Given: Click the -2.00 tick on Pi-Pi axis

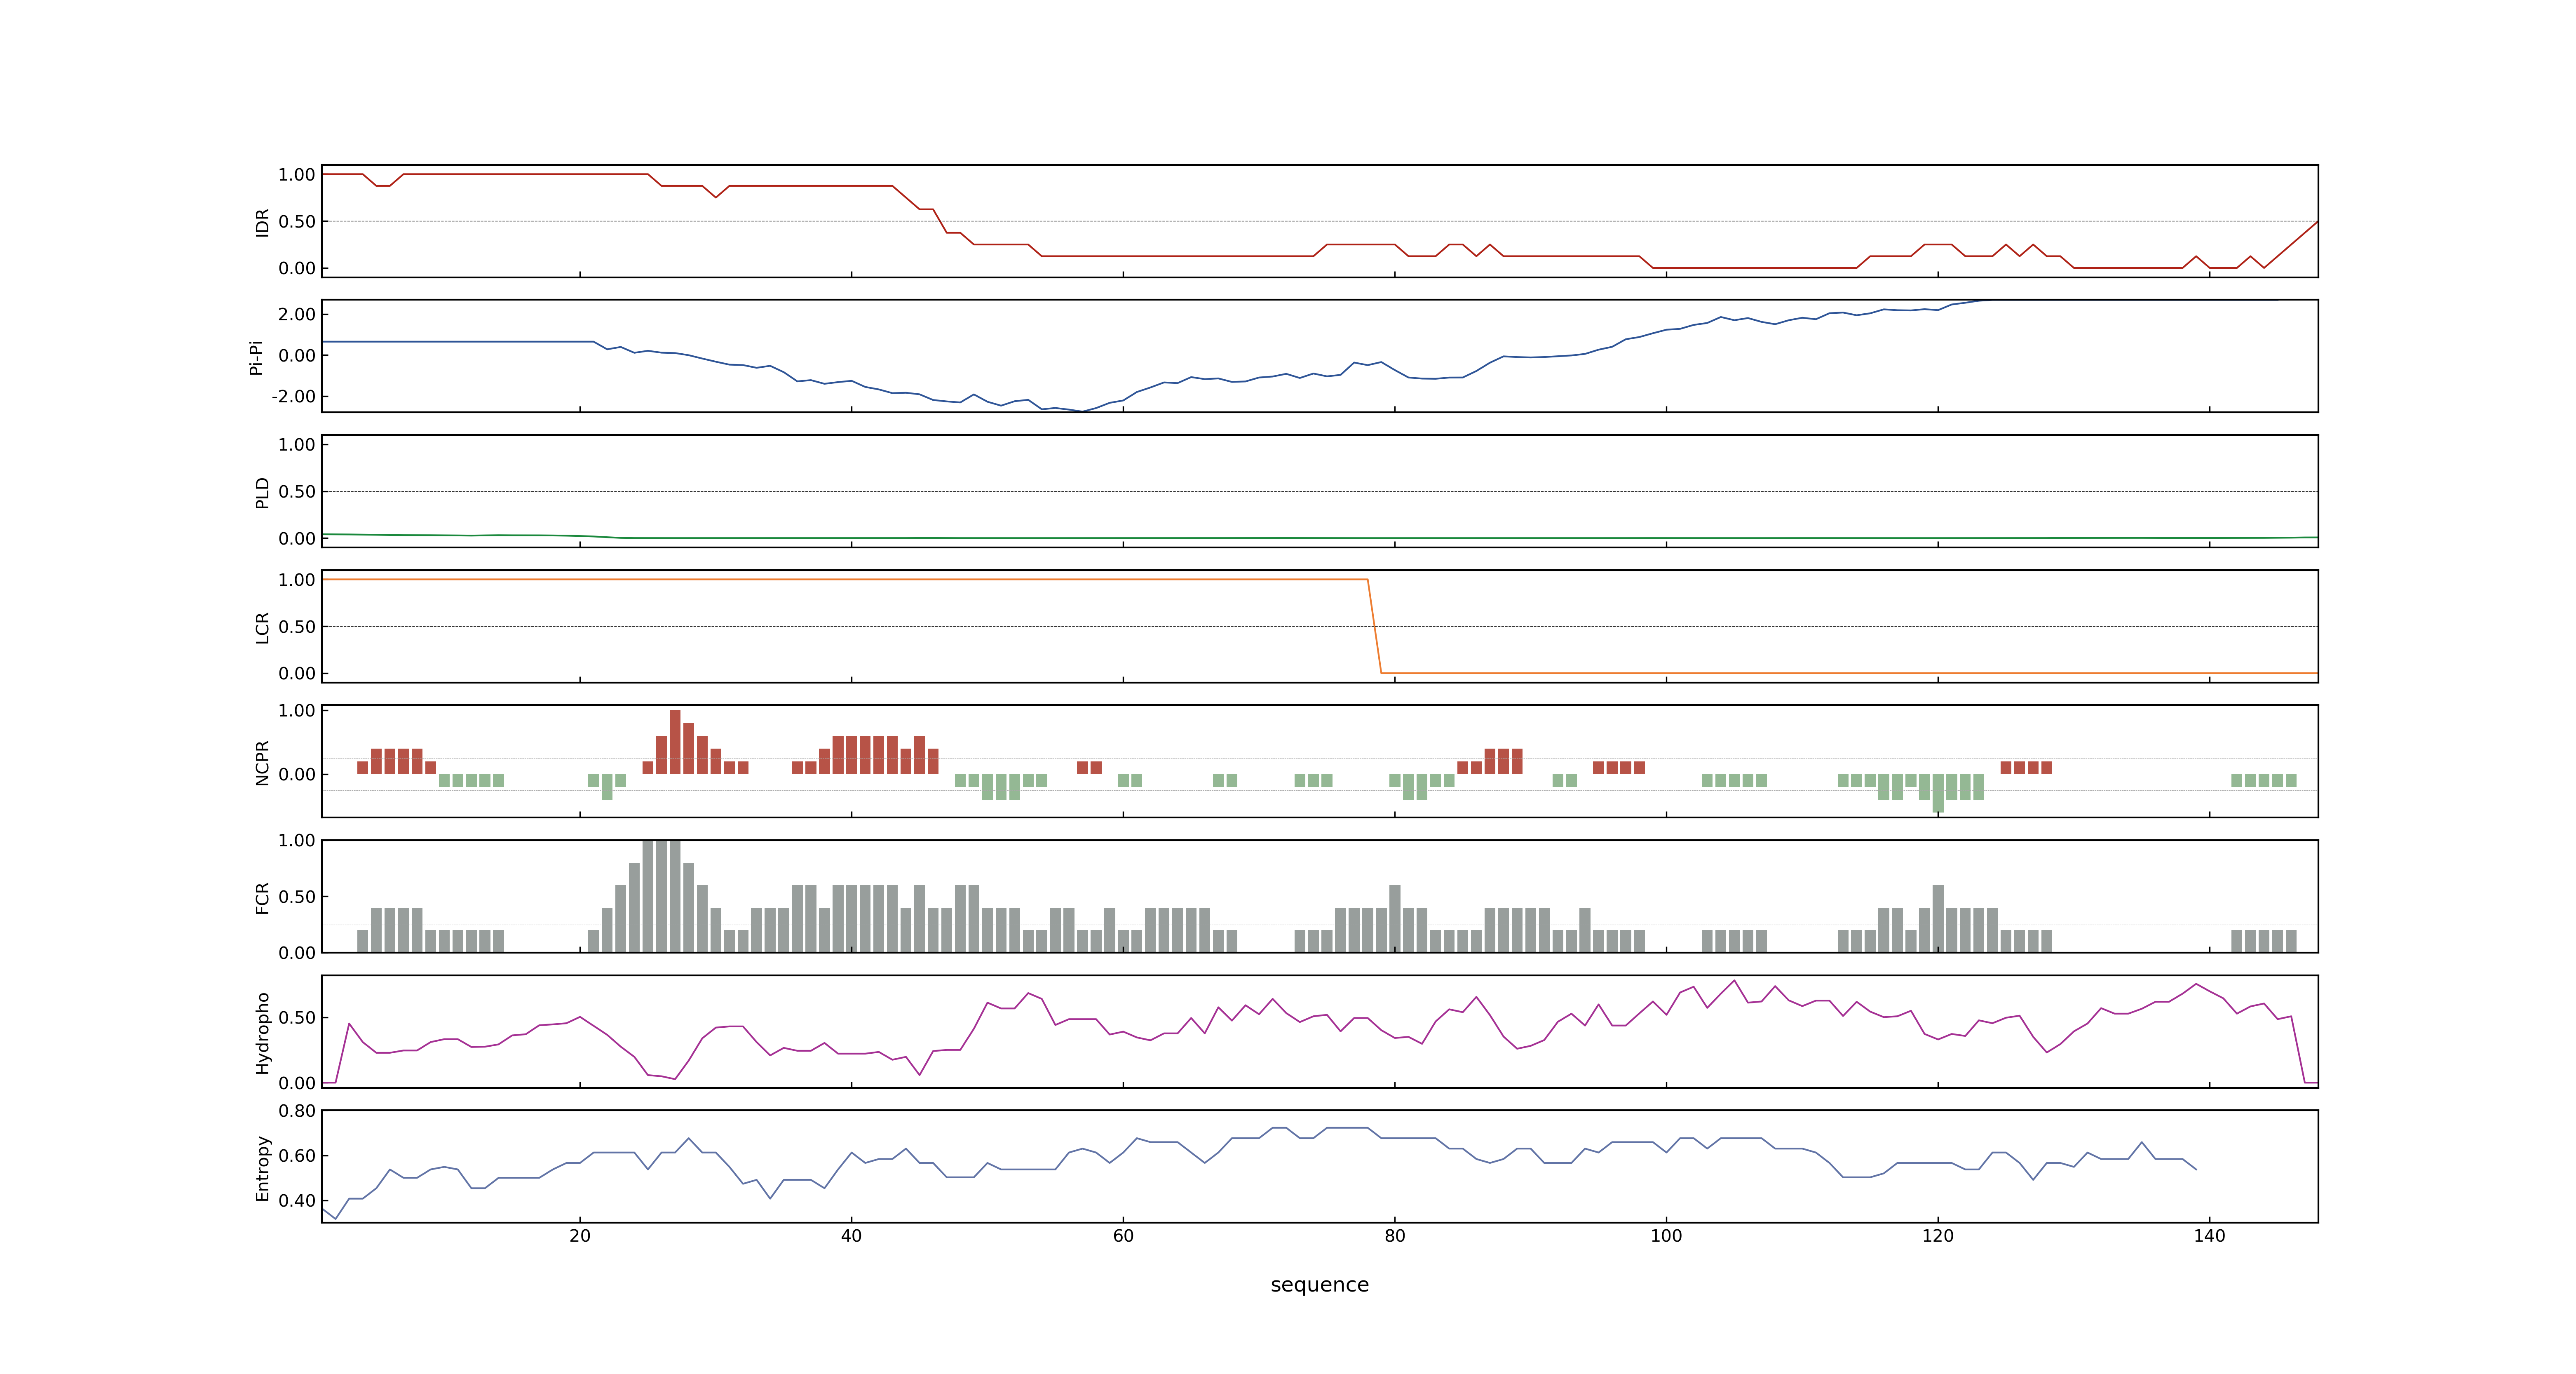Looking at the screenshot, I should tap(293, 397).
